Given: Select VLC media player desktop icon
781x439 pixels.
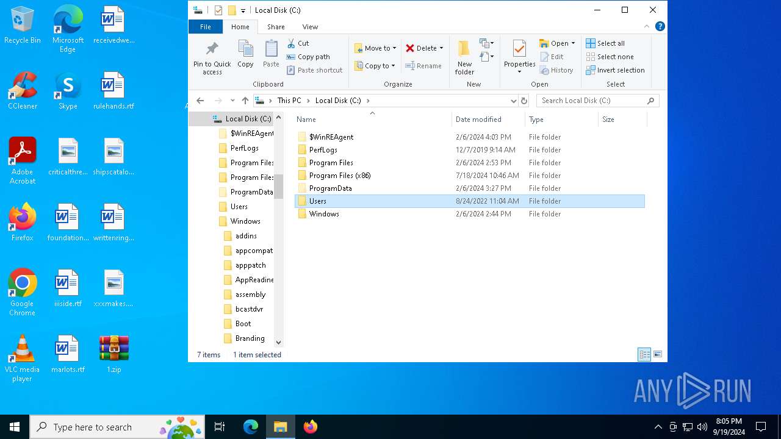Looking at the screenshot, I should 23,359.
